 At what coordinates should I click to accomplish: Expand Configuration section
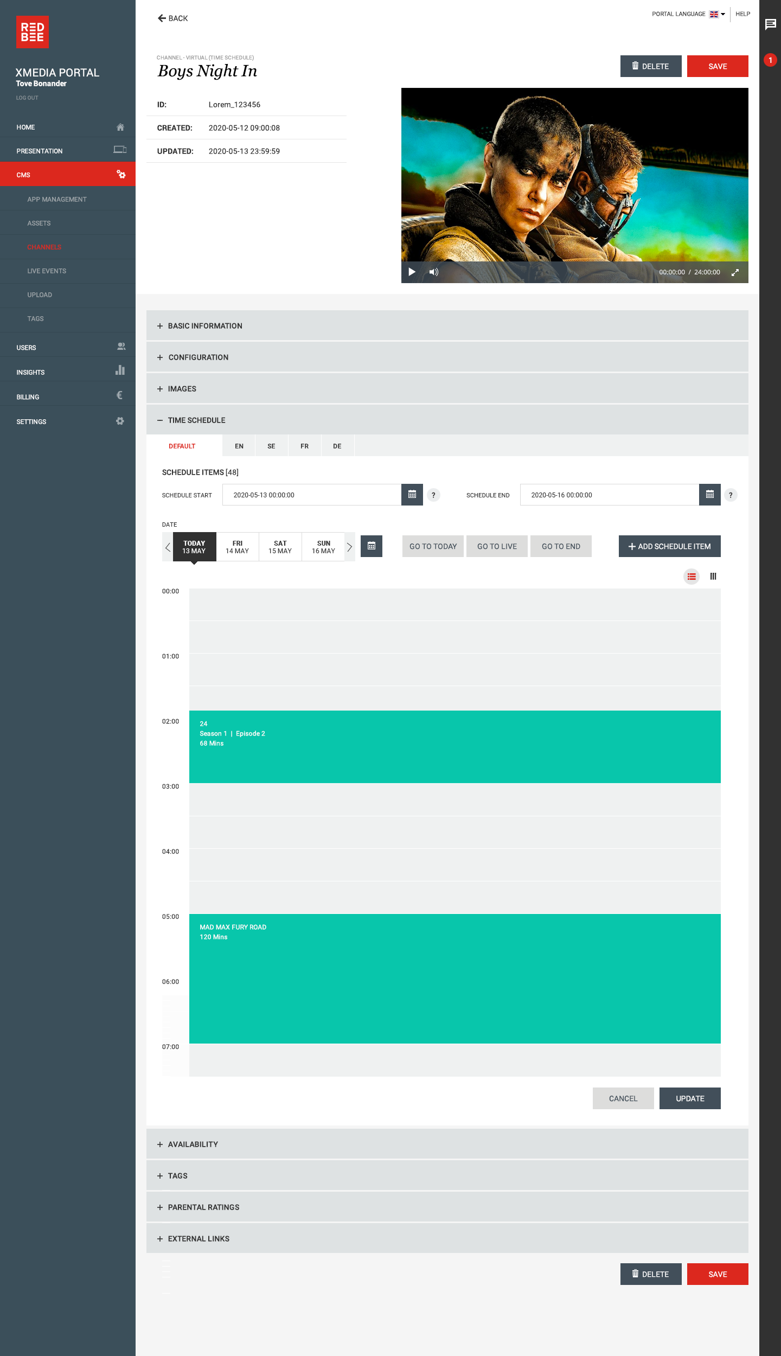click(447, 357)
